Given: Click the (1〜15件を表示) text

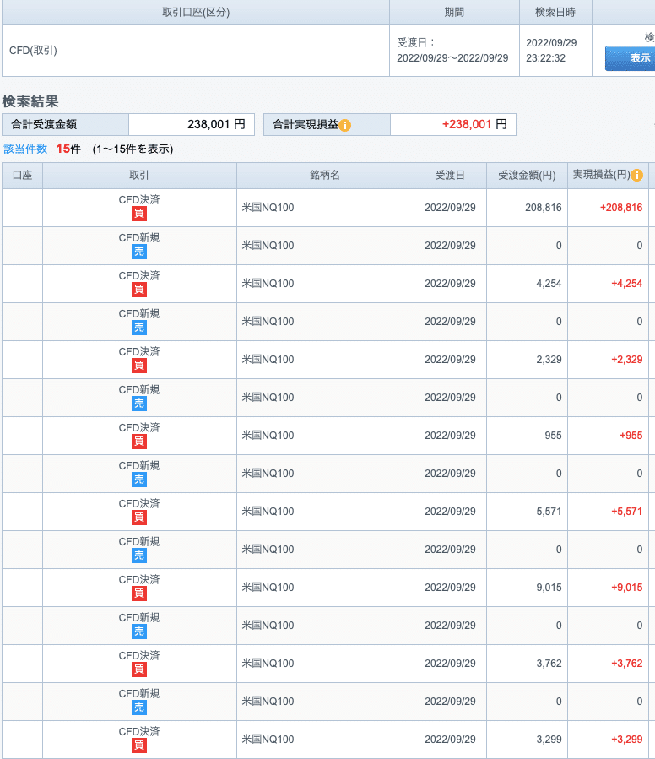Looking at the screenshot, I should (x=133, y=149).
